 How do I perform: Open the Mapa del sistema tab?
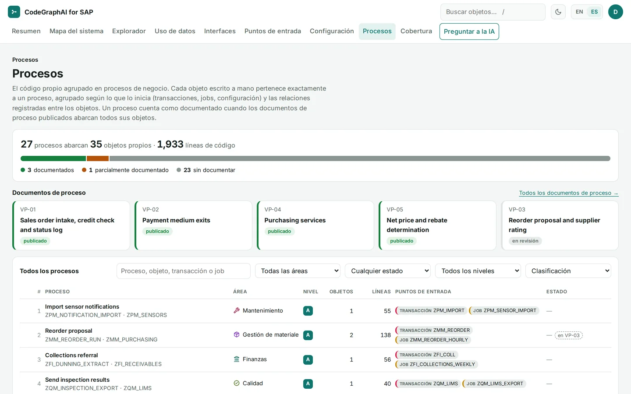pyautogui.click(x=76, y=31)
